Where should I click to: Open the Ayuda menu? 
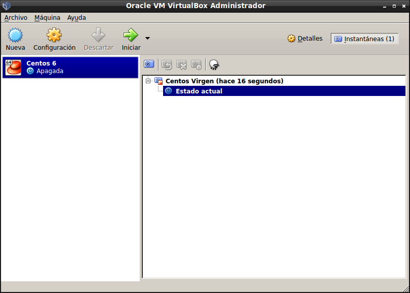click(x=77, y=17)
